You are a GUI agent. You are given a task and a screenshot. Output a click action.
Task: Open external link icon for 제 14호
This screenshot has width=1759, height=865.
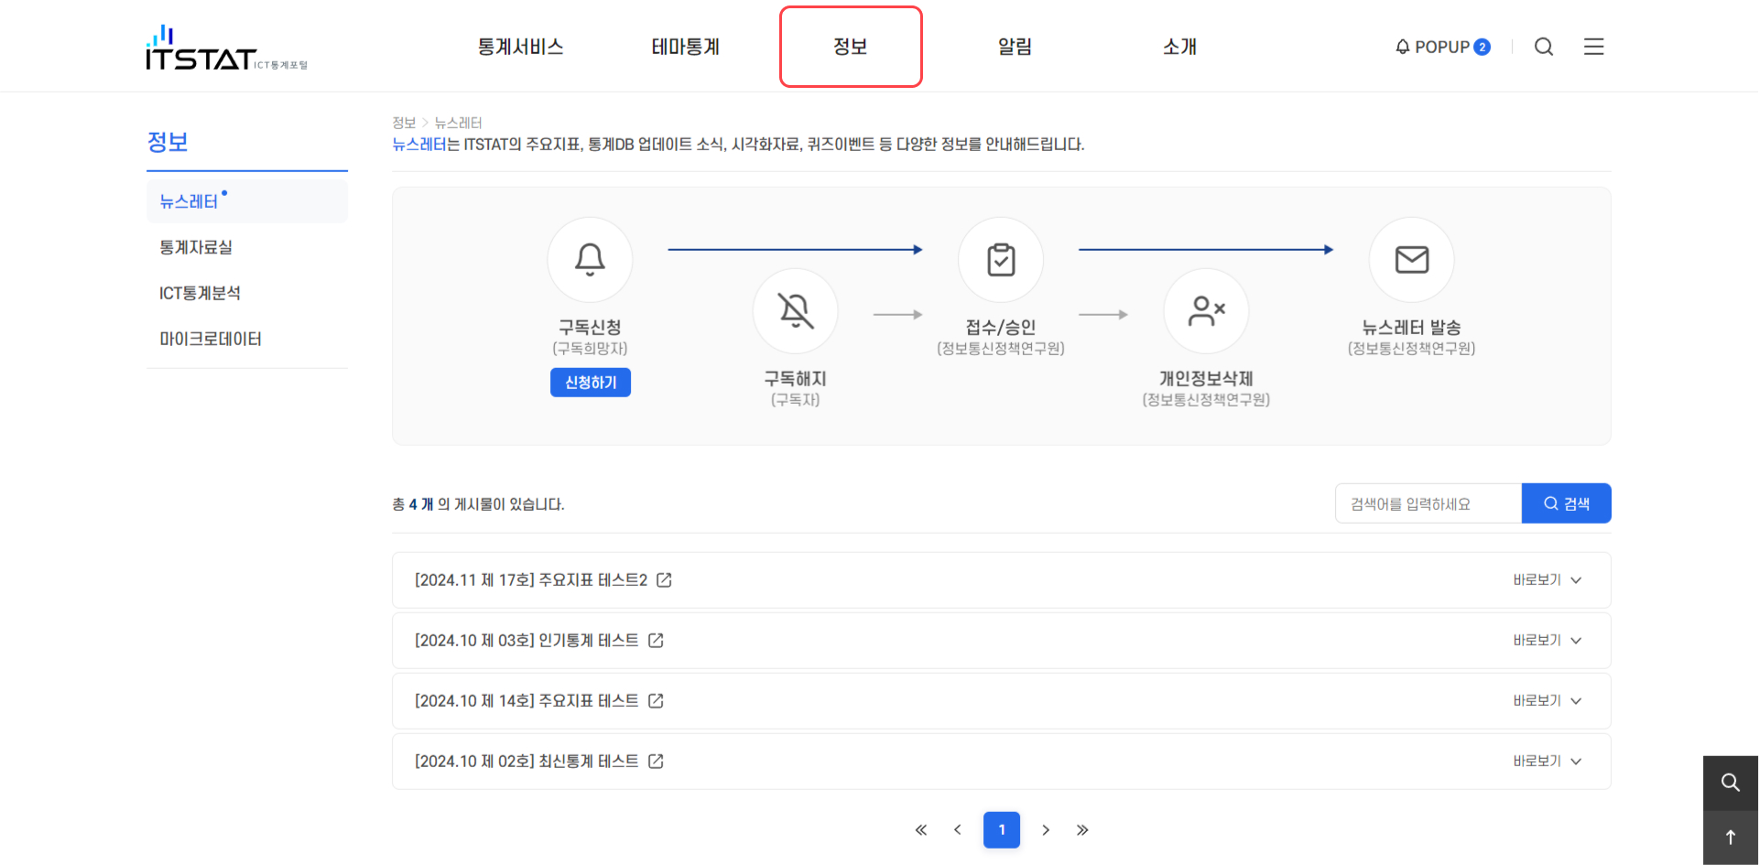(x=656, y=701)
